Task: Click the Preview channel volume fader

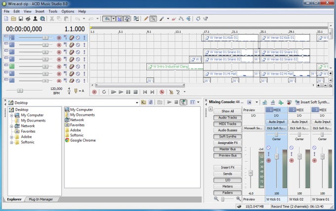Action: (251, 173)
